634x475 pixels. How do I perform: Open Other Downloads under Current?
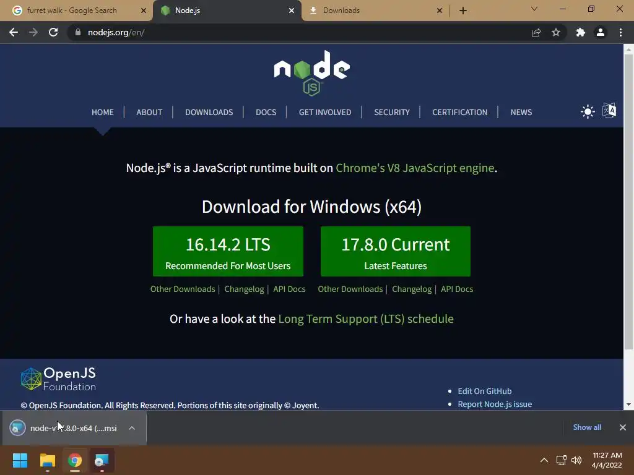(x=350, y=289)
